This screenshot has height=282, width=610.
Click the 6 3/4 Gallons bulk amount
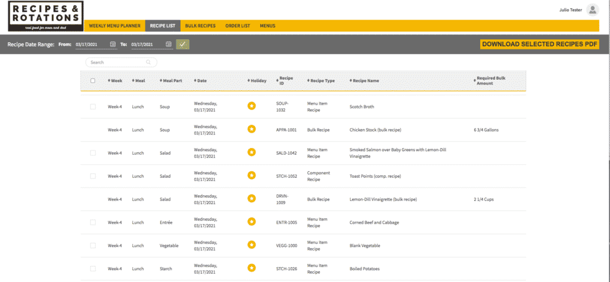486,130
